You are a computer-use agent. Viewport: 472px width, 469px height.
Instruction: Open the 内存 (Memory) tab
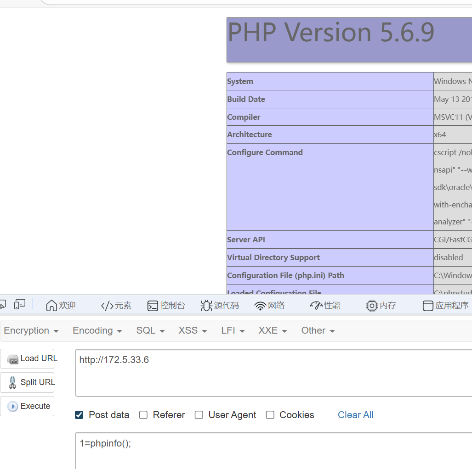[x=381, y=306]
